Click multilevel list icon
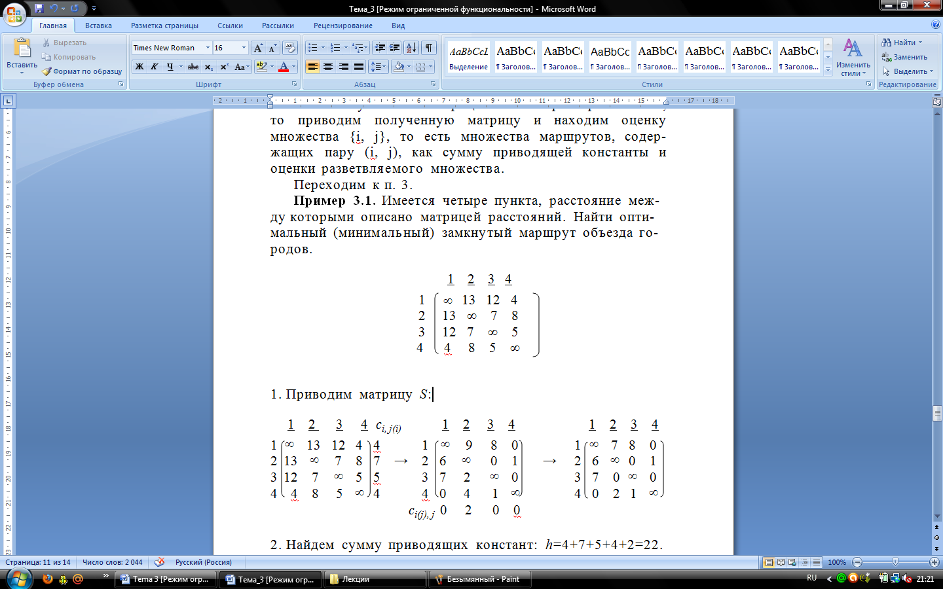This screenshot has width=943, height=589. (x=358, y=48)
